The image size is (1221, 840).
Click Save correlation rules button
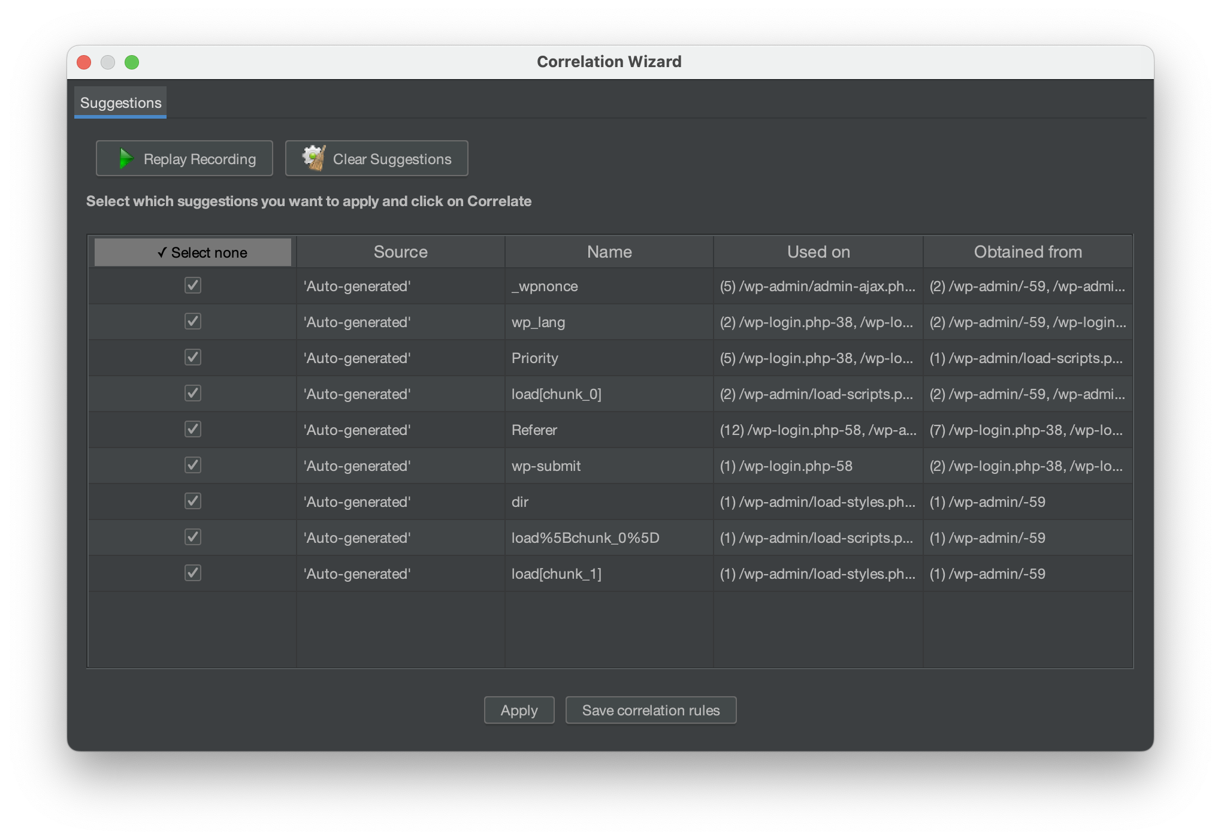[x=651, y=710]
